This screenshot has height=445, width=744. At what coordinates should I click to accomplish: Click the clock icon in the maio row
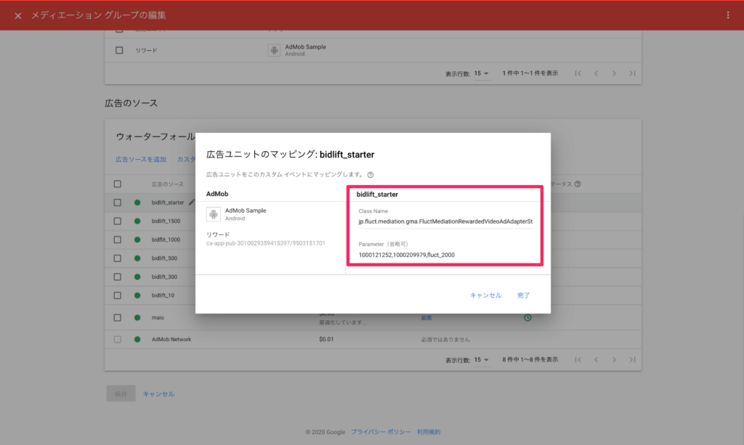pos(527,317)
